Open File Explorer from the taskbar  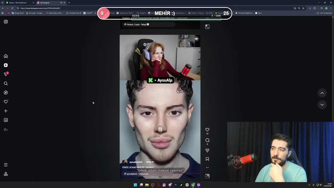(147, 185)
